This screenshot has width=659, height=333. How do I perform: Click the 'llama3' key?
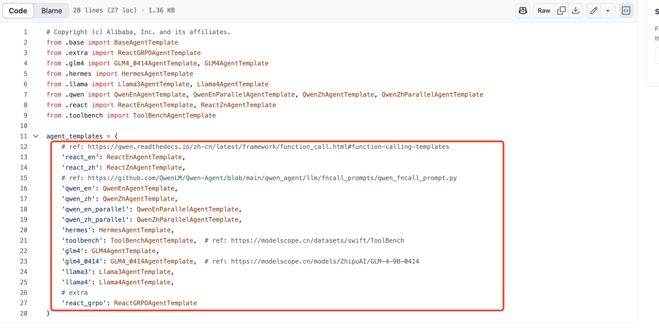[76, 272]
